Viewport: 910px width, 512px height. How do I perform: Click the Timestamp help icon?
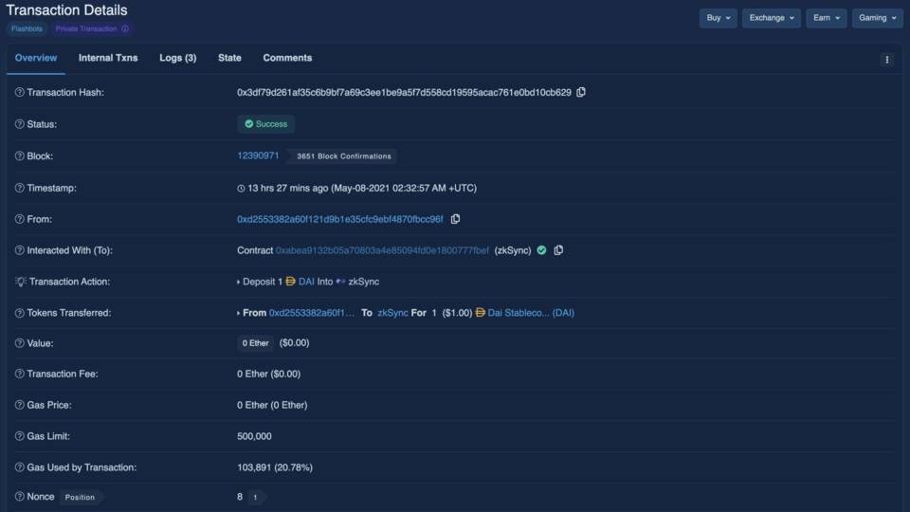tap(19, 188)
